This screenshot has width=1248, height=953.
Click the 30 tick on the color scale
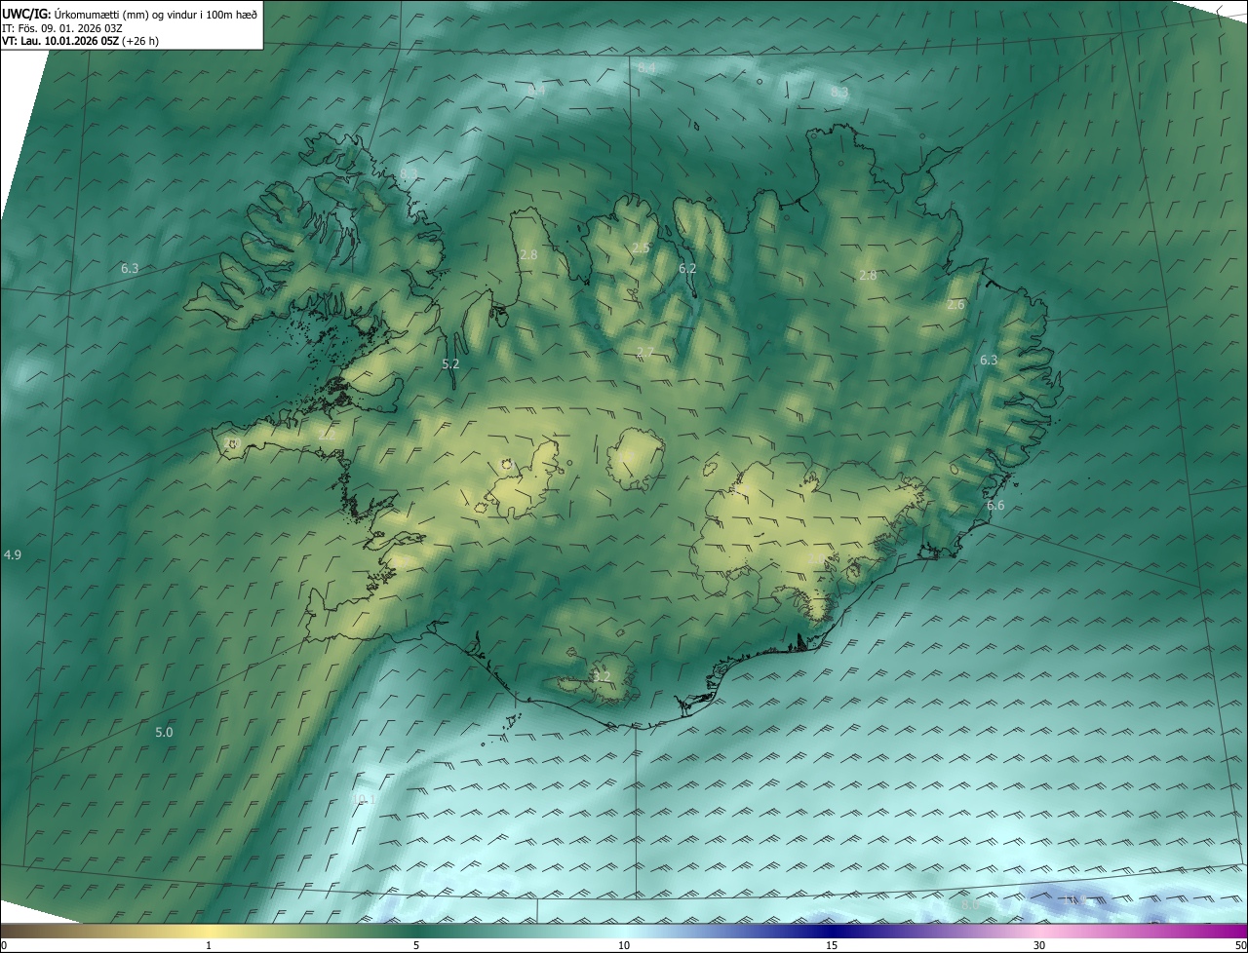coord(1039,945)
